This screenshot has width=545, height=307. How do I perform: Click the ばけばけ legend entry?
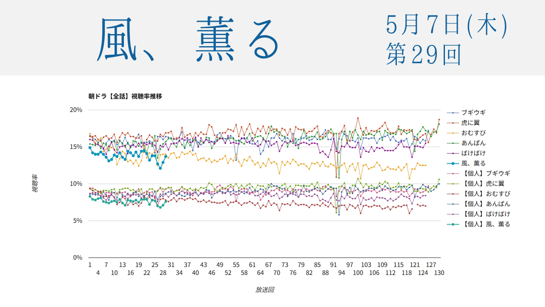coord(466,153)
